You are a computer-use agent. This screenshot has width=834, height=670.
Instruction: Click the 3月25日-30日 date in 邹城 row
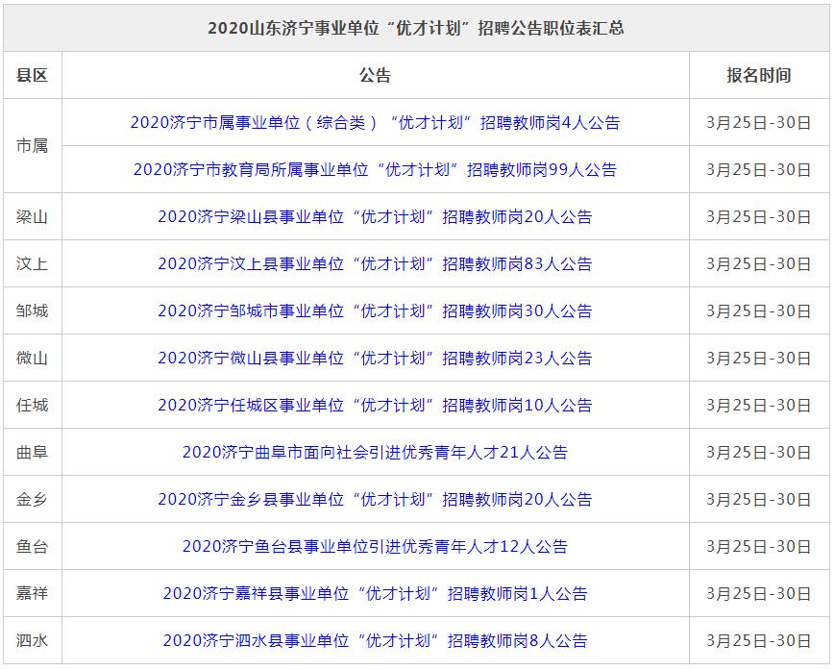click(759, 310)
